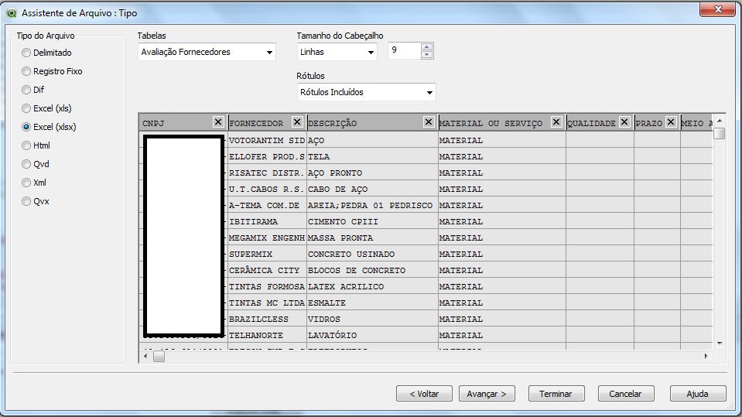
Task: Click the QlikView icon in the title bar
Action: coord(12,13)
